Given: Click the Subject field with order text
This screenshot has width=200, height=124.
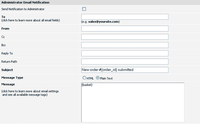Looking at the screenshot, I should point(125,70).
